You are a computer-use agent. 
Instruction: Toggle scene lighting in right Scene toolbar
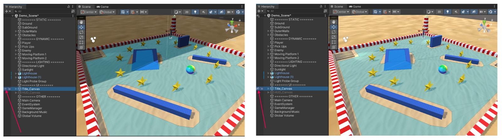click(x=447, y=12)
